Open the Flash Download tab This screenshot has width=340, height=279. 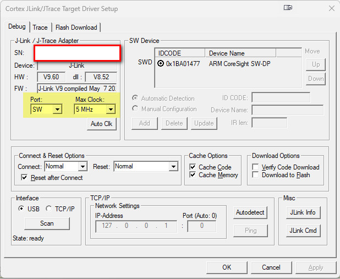[x=76, y=28]
